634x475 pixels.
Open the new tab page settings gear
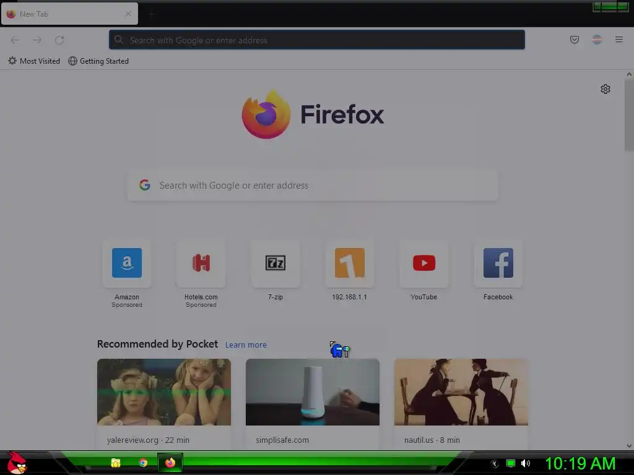click(606, 89)
